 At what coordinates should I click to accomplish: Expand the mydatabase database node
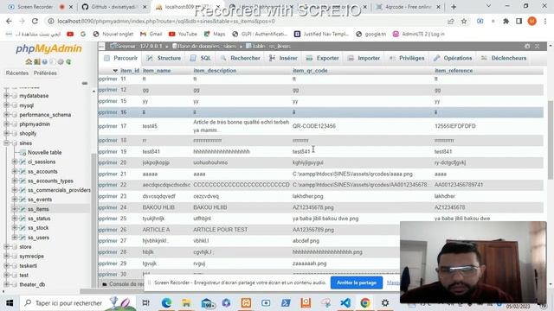point(6,96)
